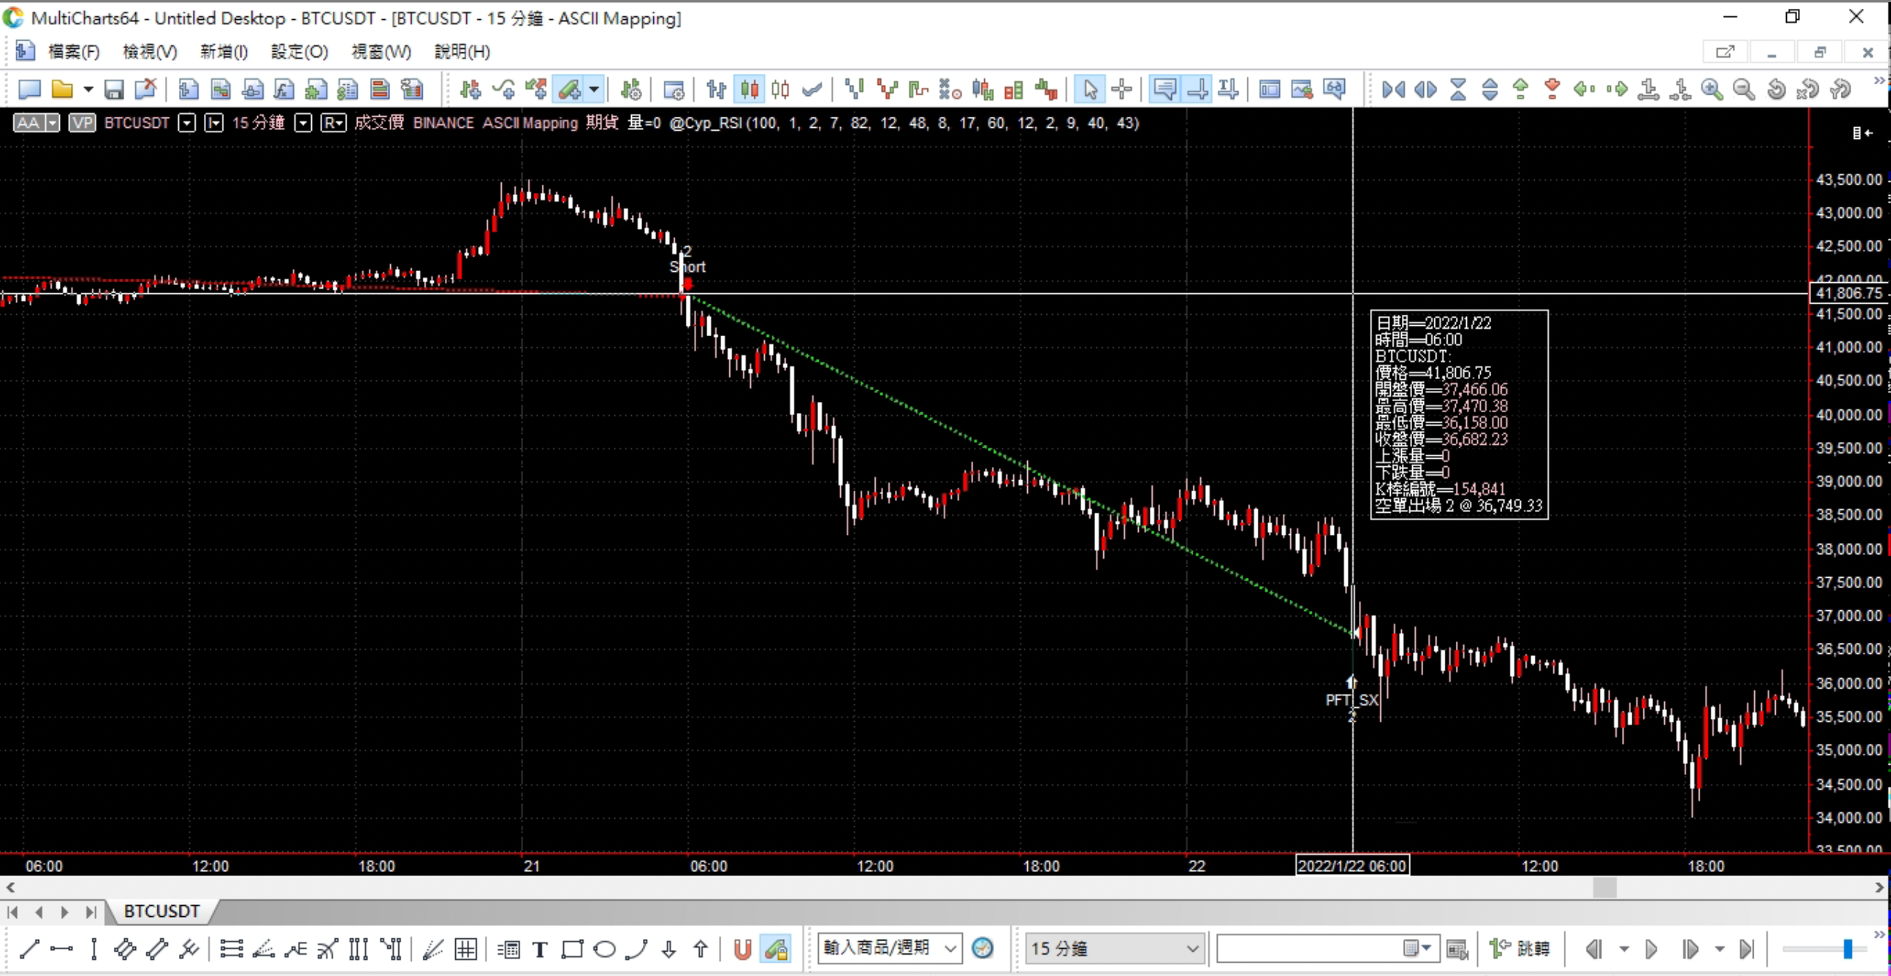
Task: Open the 設定(O) menu
Action: pos(299,52)
